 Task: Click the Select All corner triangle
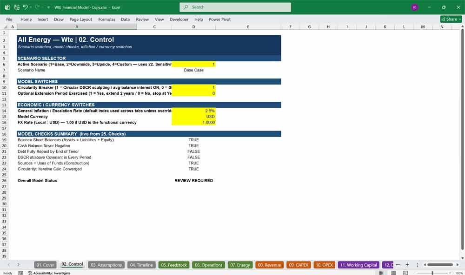[x=5, y=26]
